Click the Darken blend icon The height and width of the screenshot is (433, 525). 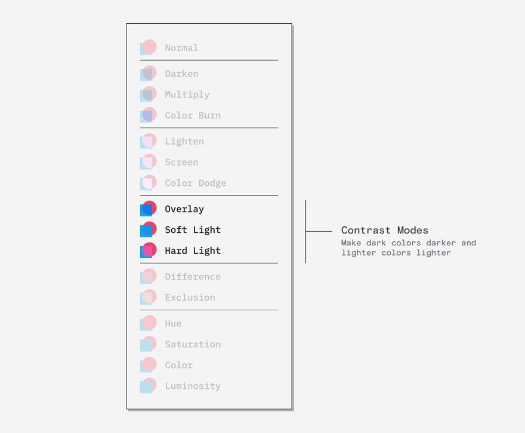click(149, 73)
